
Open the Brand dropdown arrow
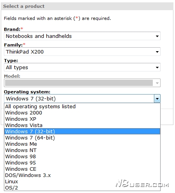click(x=157, y=36)
